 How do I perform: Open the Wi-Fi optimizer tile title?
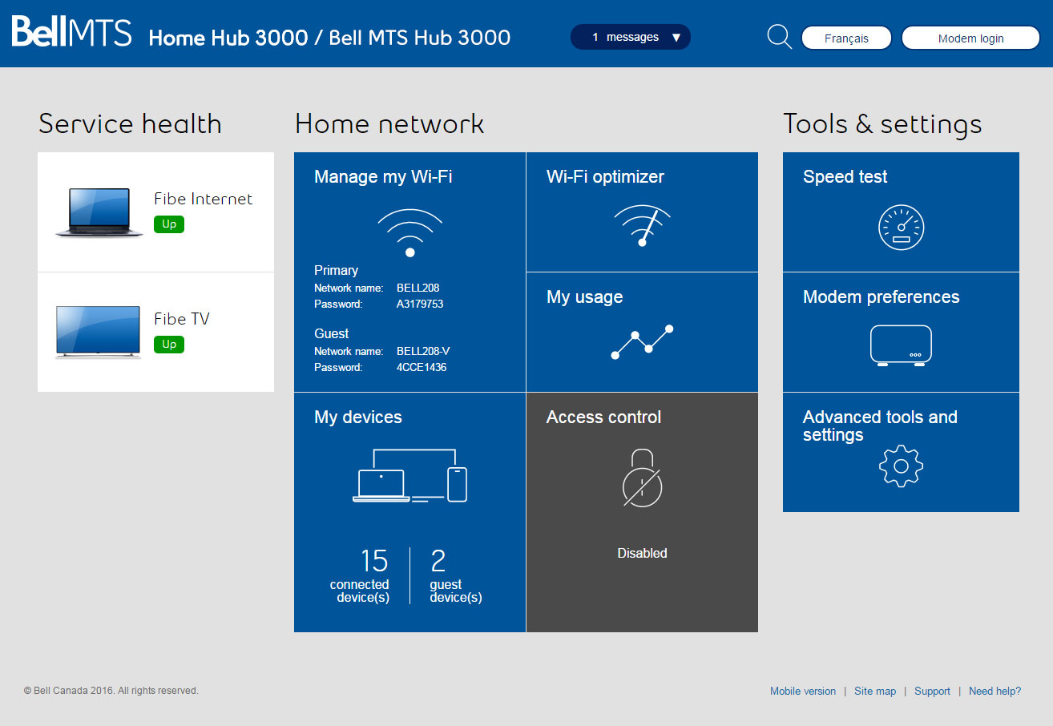coord(605,177)
